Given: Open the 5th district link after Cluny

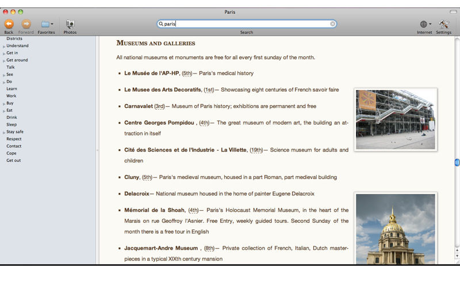Looking at the screenshot, I should tap(147, 177).
